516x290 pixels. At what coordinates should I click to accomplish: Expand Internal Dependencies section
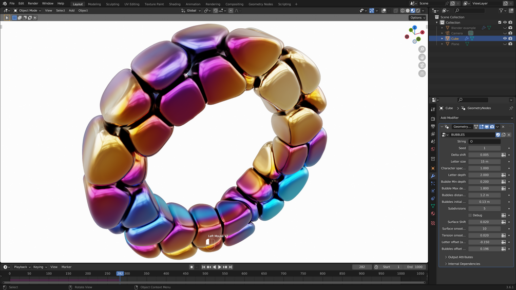point(464,264)
